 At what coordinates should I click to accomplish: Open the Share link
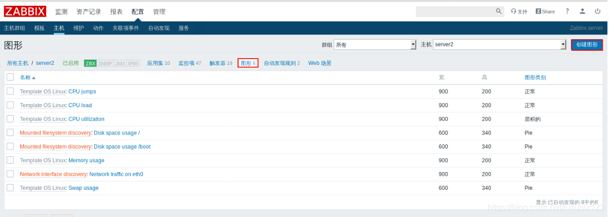[x=545, y=12]
